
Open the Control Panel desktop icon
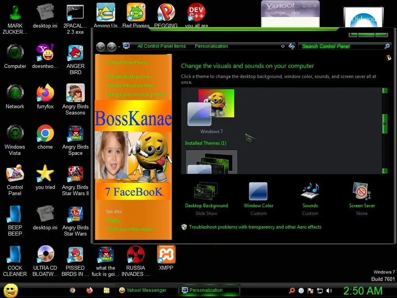pyautogui.click(x=15, y=180)
